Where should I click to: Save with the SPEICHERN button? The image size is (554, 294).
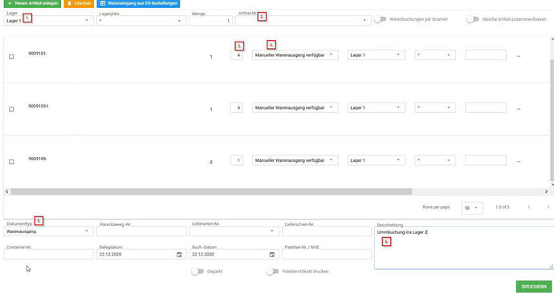[x=534, y=287]
